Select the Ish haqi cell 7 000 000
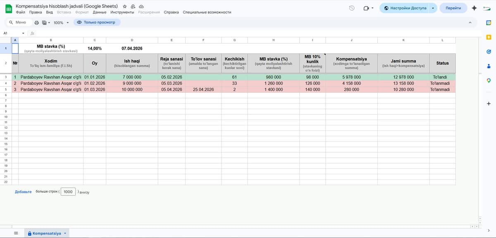Screen dimensions: 496x238 132,77
